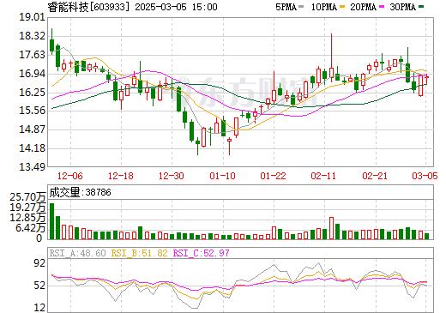Click the RSI_C:52.97 indicator label

pyautogui.click(x=202, y=253)
